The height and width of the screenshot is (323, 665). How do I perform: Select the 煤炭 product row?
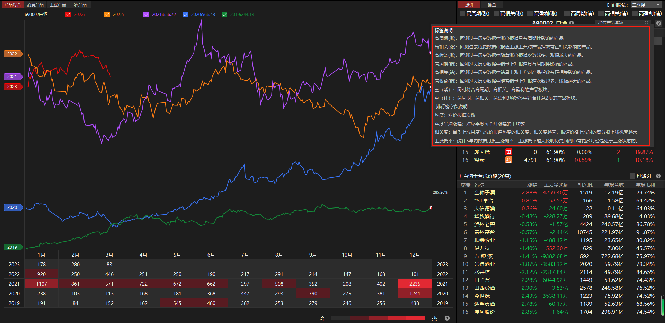(558, 160)
